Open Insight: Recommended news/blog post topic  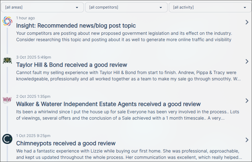pos(76,26)
